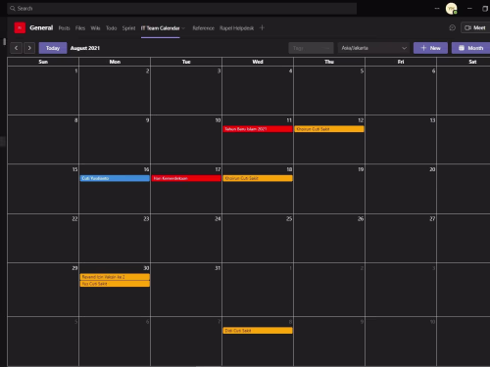This screenshot has width=490, height=367.
Task: Open the Month view selector
Action: 470,48
